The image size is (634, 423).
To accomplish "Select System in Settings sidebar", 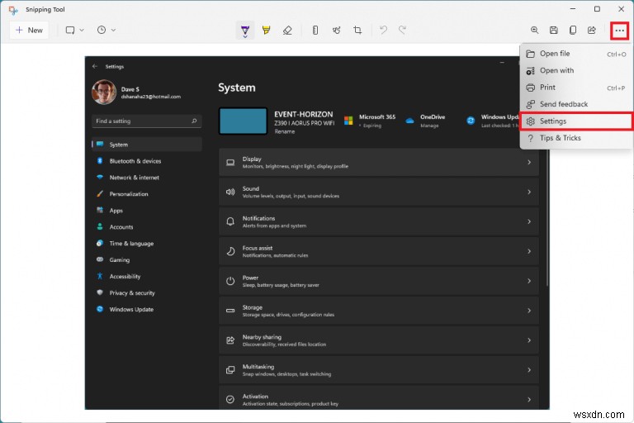I will coord(147,145).
